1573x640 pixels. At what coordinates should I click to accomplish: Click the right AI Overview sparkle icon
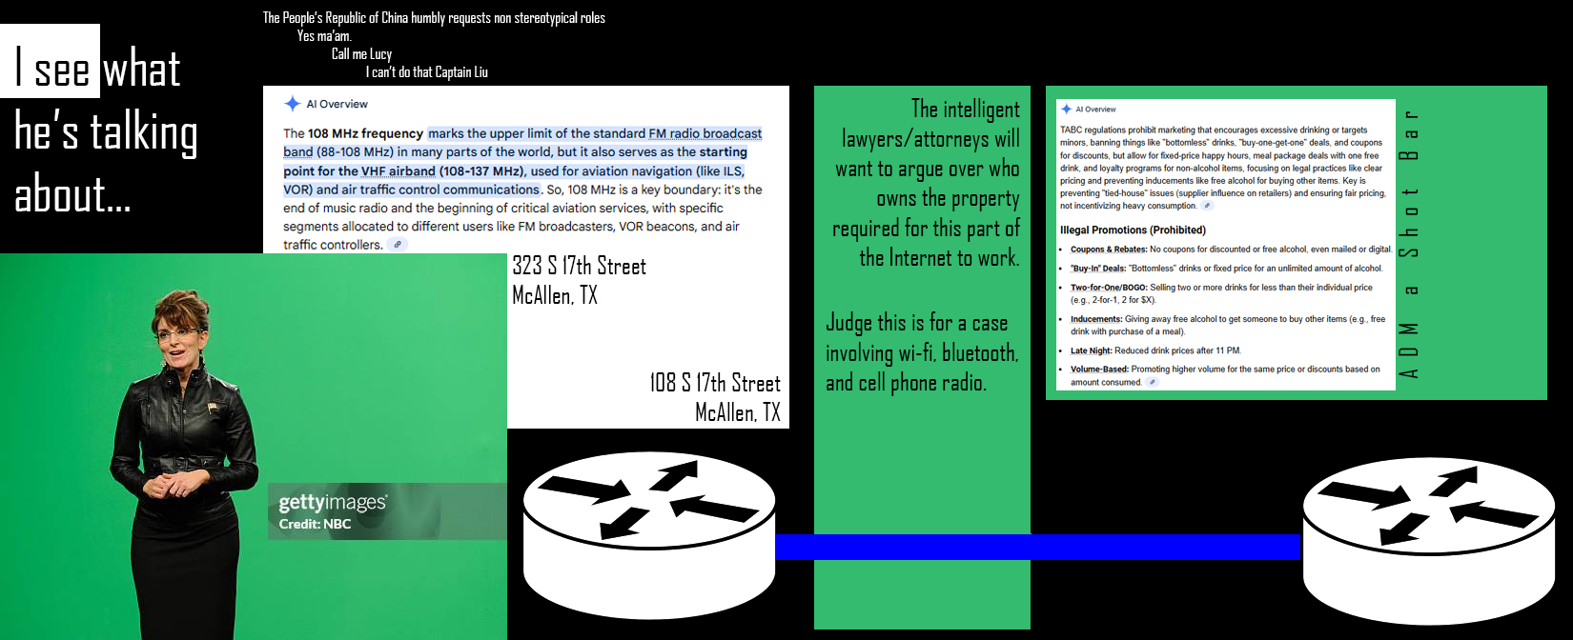click(x=1066, y=110)
